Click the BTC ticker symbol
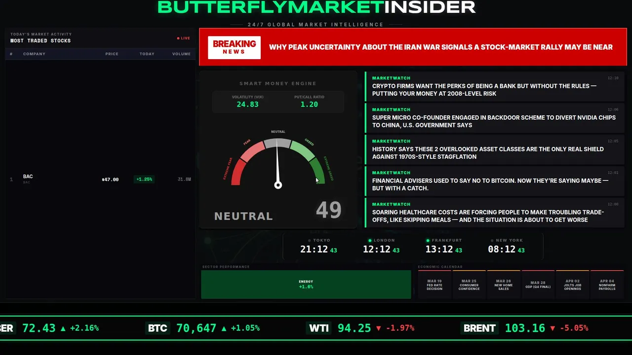The image size is (632, 355). [158, 328]
